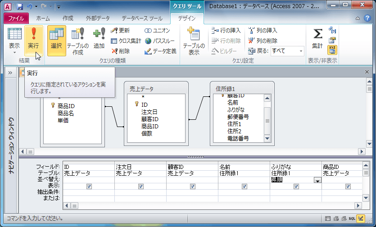The image size is (376, 227).
Task: Open the Help question mark icon
Action: [367, 18]
